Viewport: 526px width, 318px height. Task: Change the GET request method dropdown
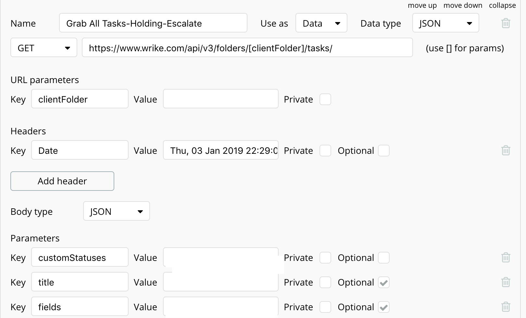click(44, 48)
